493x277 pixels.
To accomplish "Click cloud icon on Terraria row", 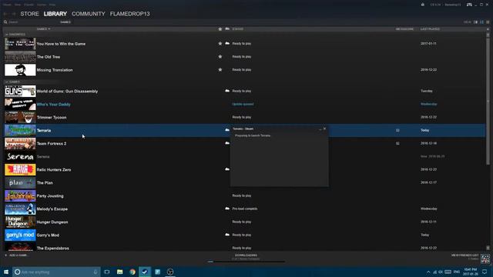I will [x=227, y=130].
